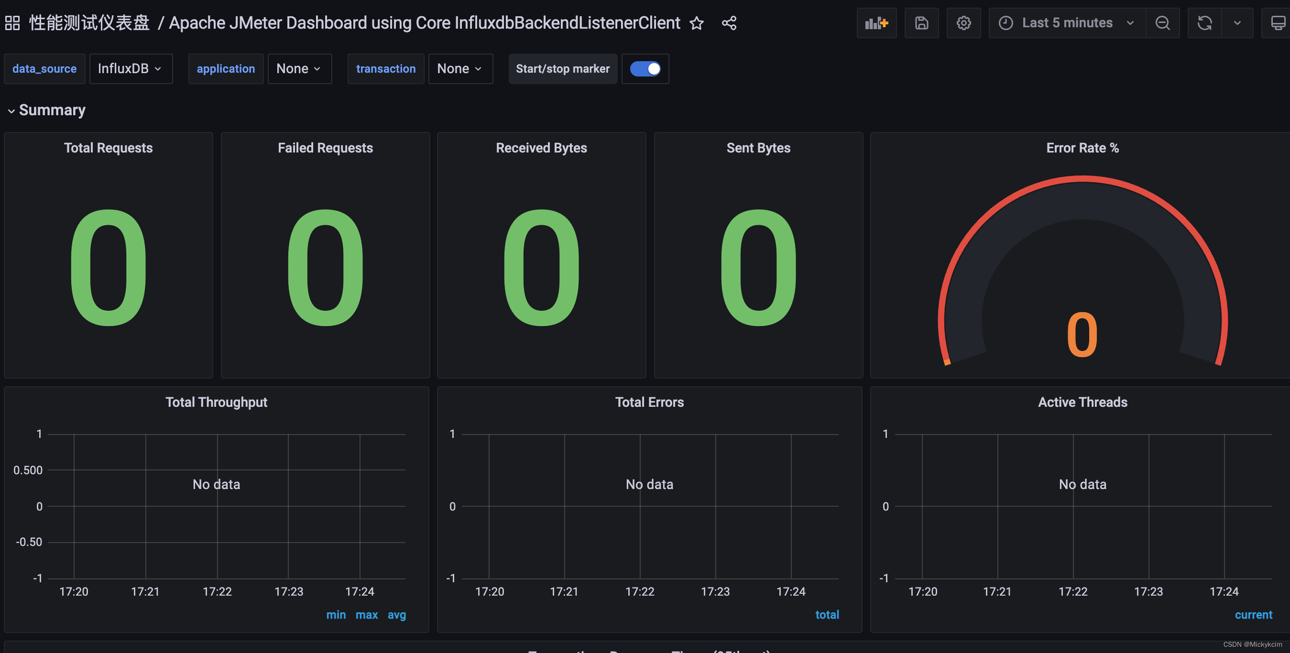The image size is (1290, 653).
Task: Open the save/export dashboard icon
Action: [x=920, y=22]
